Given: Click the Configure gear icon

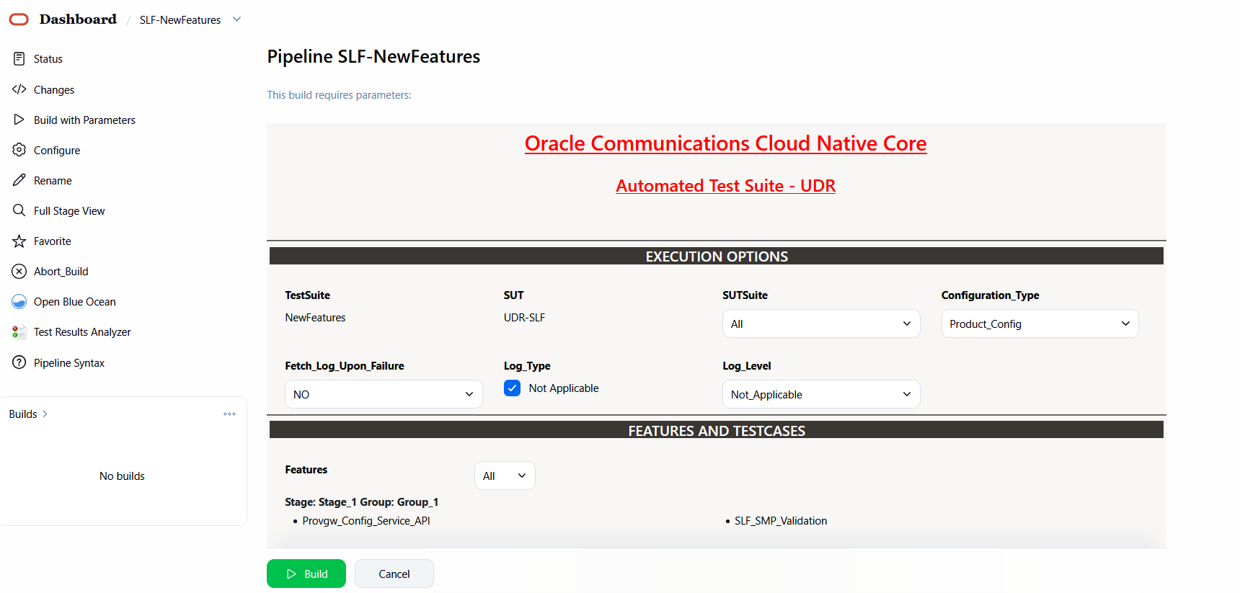Looking at the screenshot, I should click(19, 150).
